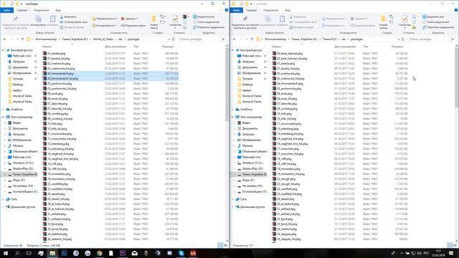The width and height of the screenshot is (459, 258).
Task: Click Select all icon in right window ribbon
Action: (x=424, y=17)
